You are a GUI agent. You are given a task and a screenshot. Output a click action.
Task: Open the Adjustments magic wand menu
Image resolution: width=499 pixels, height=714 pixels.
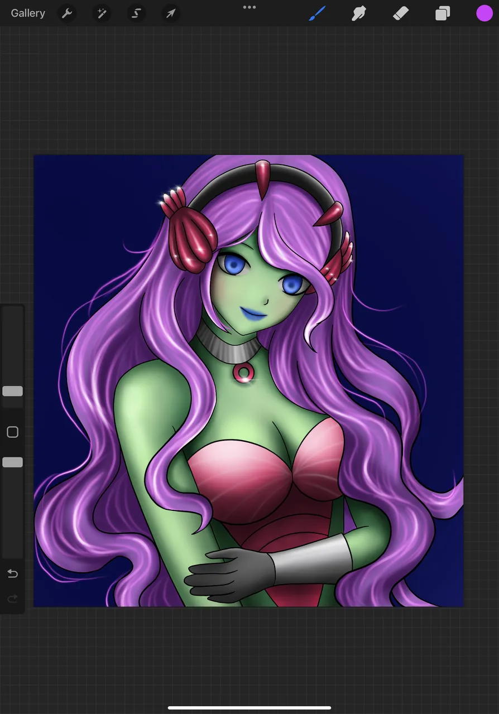(102, 13)
